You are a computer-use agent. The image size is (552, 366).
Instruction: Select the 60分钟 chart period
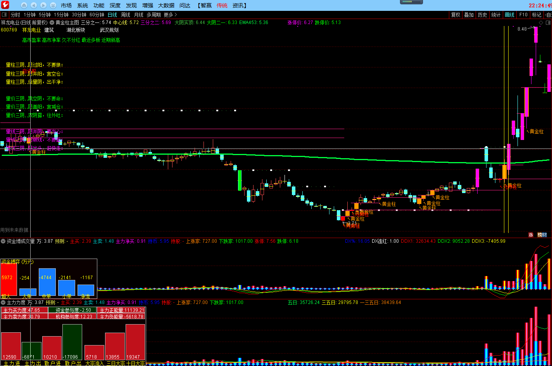(97, 15)
